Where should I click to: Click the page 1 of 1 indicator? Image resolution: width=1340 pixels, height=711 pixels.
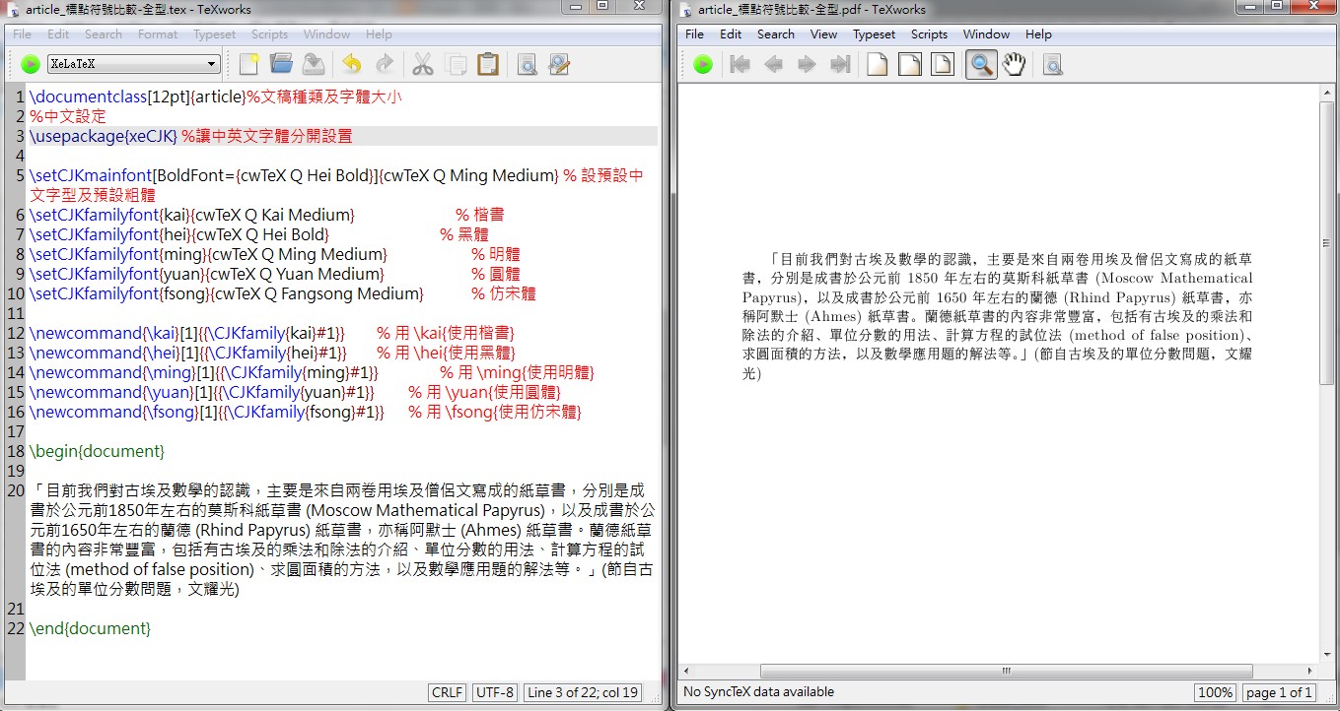coord(1279,692)
